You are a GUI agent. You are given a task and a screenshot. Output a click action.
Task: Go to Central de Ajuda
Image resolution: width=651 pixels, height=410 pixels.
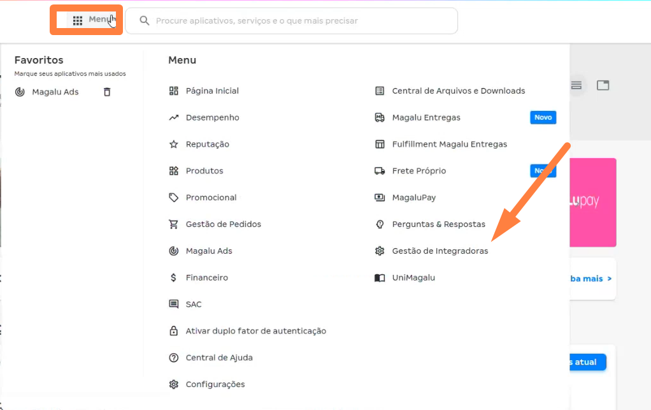pos(219,358)
